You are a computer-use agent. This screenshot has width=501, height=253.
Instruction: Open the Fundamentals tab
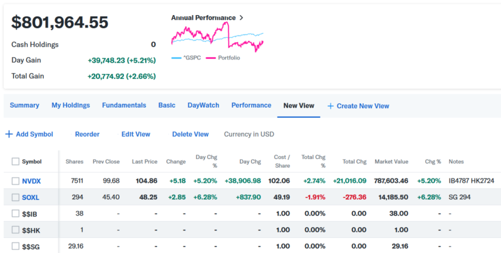pos(124,105)
